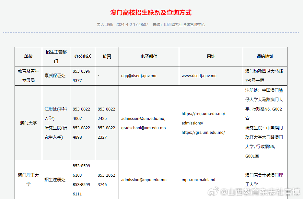
Task: Click the 研究生院(研究生入学) department text
Action: (x=56, y=133)
